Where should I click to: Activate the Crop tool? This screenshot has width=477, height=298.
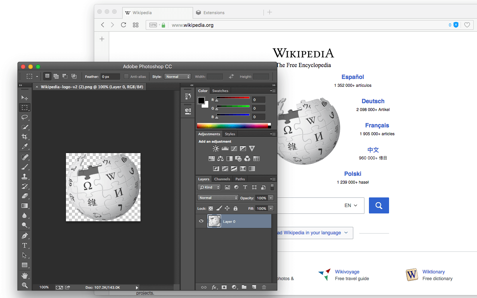click(25, 137)
